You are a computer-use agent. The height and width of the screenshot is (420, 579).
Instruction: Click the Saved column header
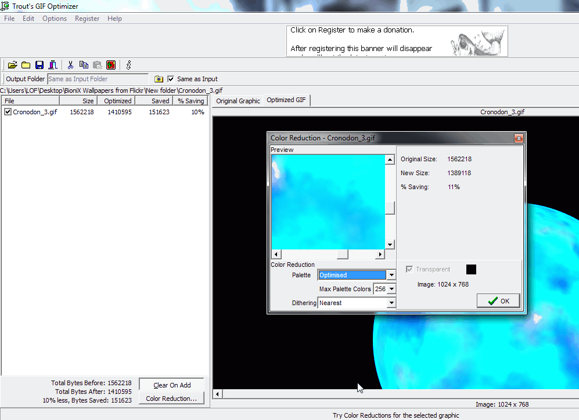(x=154, y=101)
